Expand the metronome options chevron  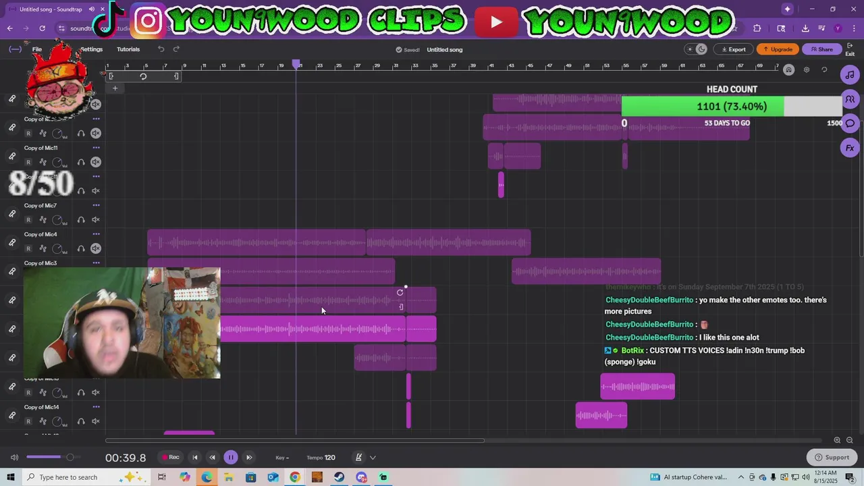[x=373, y=458]
